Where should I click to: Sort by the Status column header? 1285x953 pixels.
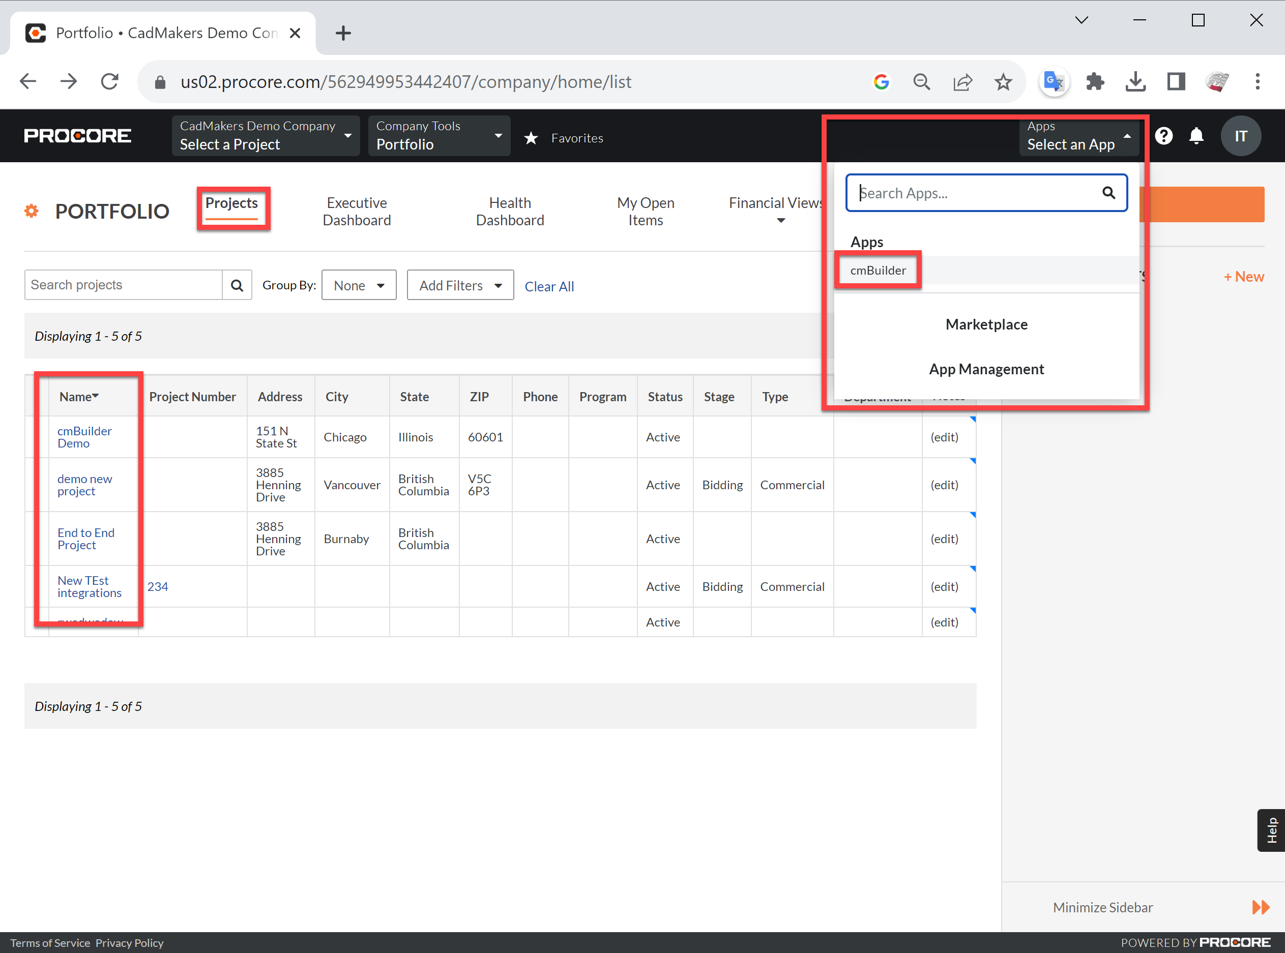[x=665, y=397]
